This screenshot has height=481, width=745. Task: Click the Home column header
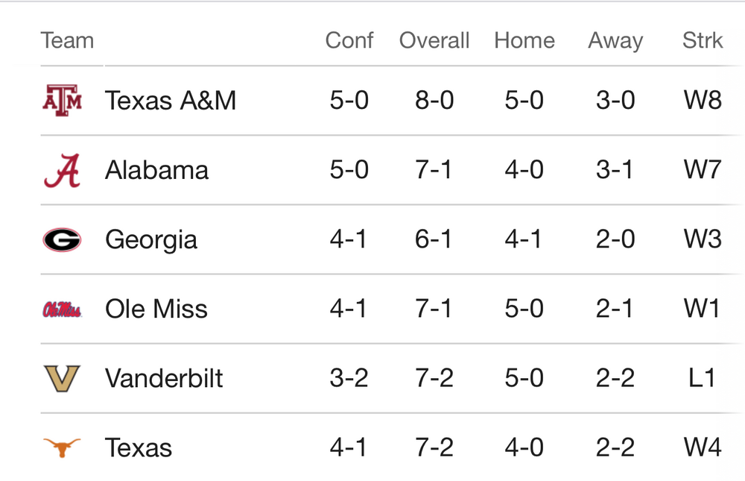coord(524,40)
